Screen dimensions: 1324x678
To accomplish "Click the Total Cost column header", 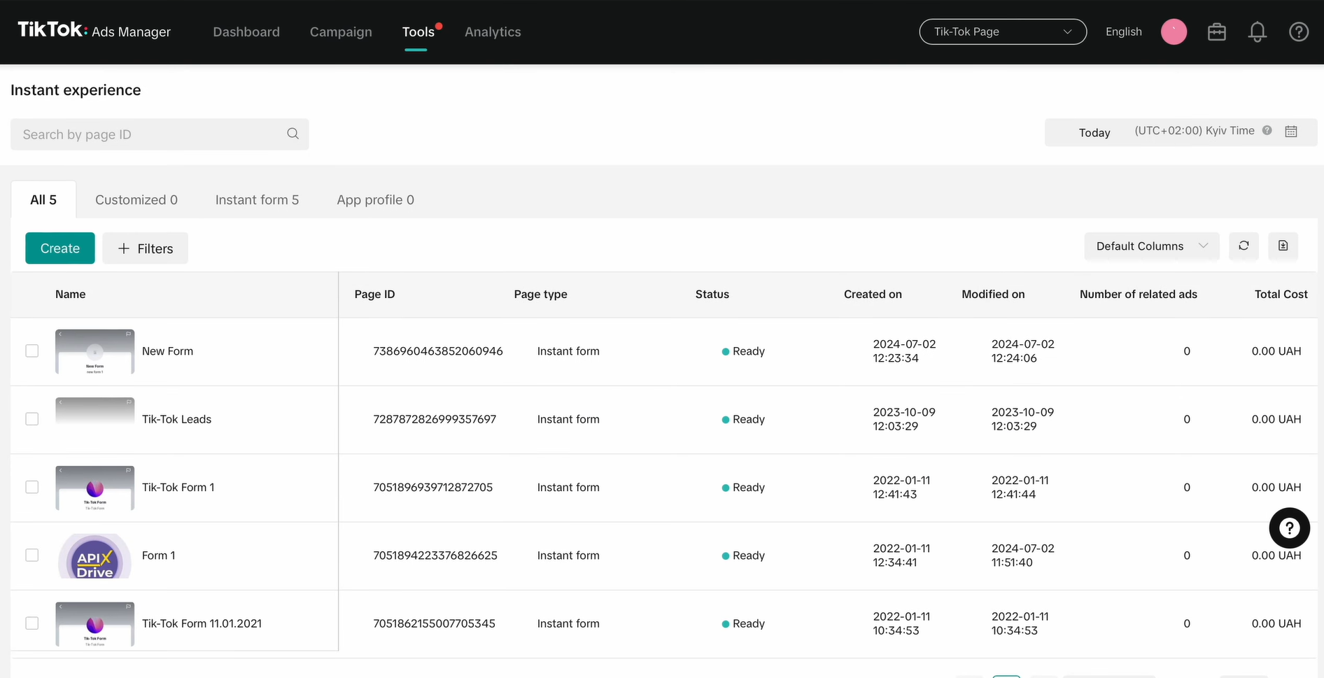I will click(x=1281, y=294).
